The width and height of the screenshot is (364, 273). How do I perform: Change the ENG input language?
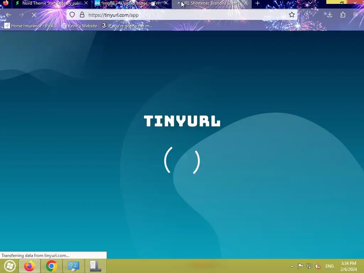click(330, 266)
